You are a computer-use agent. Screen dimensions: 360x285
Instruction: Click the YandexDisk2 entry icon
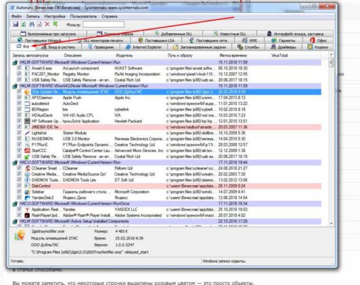[x=27, y=198]
